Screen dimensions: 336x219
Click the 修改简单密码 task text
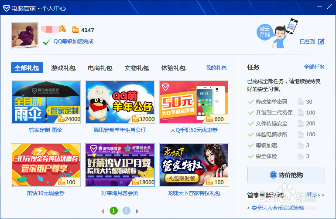[x=271, y=102]
